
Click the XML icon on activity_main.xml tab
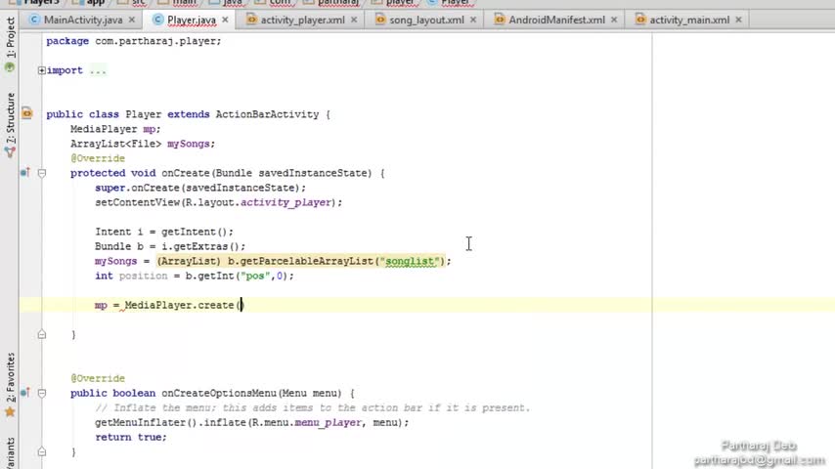[640, 20]
